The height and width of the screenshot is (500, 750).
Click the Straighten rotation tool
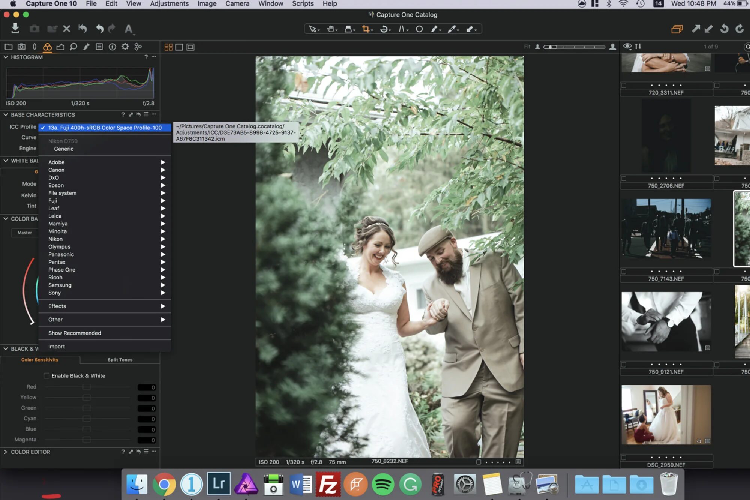384,29
